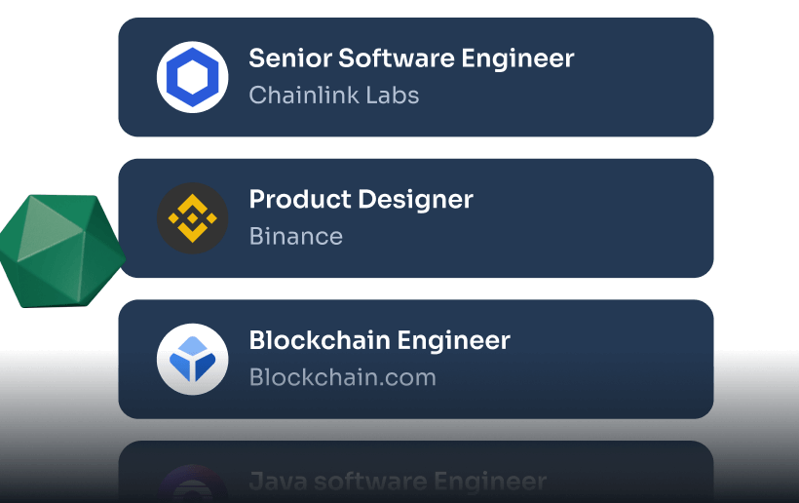Select the Binance company name text
The height and width of the screenshot is (503, 799).
[295, 236]
